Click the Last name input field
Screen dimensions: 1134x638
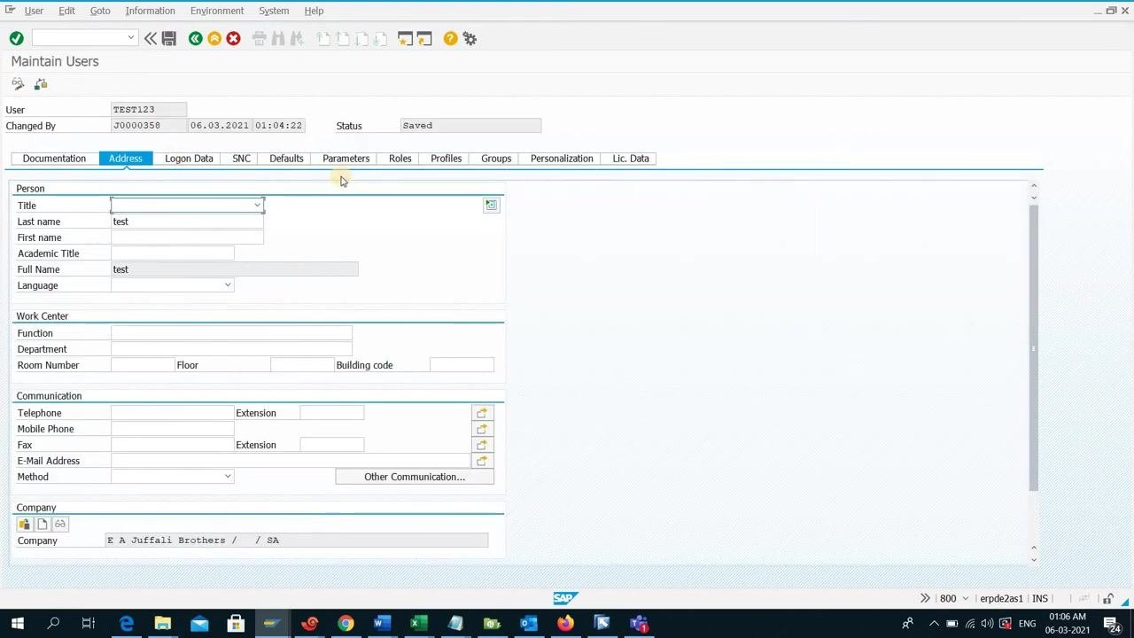(187, 222)
